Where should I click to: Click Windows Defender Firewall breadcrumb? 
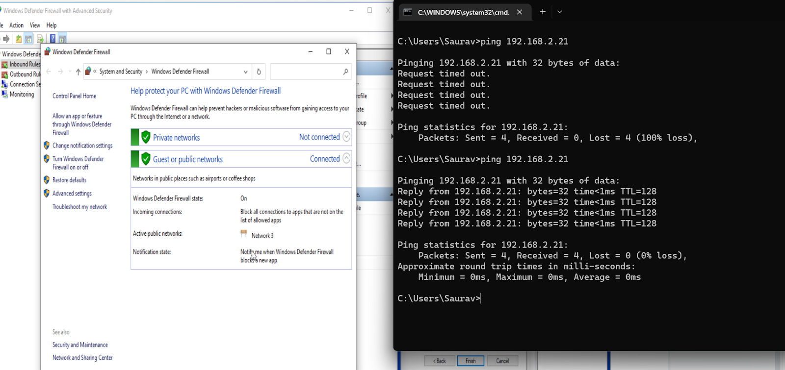click(180, 72)
